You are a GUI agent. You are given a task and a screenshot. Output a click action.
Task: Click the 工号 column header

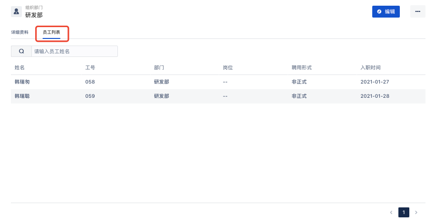(x=90, y=67)
